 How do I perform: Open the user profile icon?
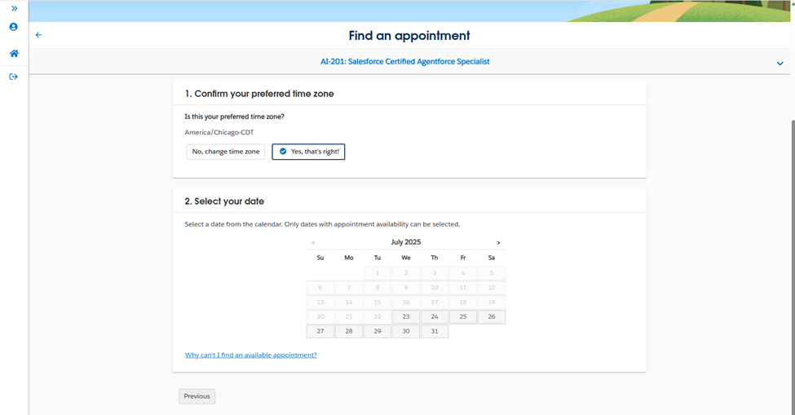14,27
